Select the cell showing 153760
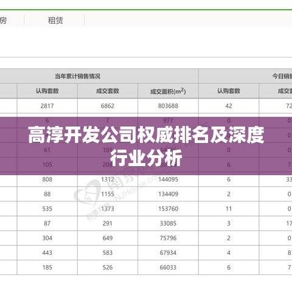Viewport: 292px width, 292px height. pyautogui.click(x=168, y=209)
